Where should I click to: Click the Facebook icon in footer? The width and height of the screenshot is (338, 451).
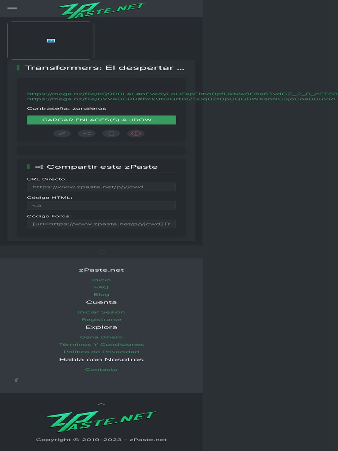point(16,380)
